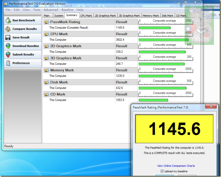The height and width of the screenshot is (177, 221).
Task: Switch to the 3D Graphics Mark tab
Action: click(129, 16)
